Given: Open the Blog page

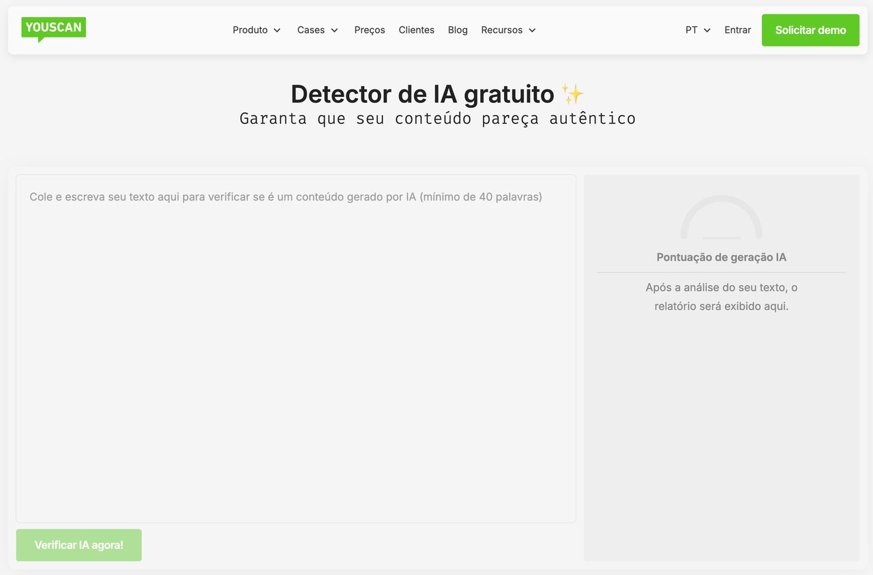Looking at the screenshot, I should click(x=458, y=30).
